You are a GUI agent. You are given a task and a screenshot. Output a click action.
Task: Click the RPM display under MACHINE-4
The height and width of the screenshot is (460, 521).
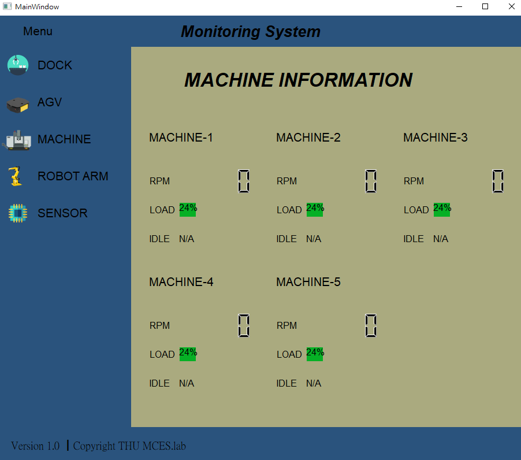(x=244, y=325)
